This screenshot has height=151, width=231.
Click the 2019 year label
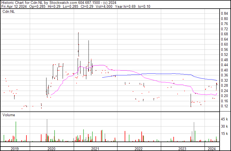(15, 149)
